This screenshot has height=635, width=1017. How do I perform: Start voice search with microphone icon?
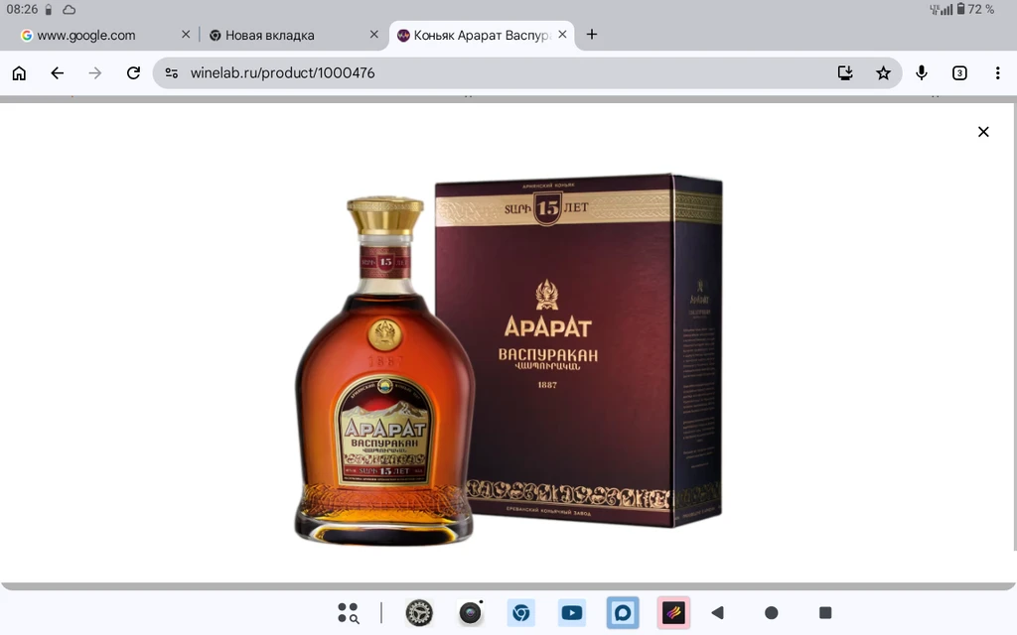point(922,73)
